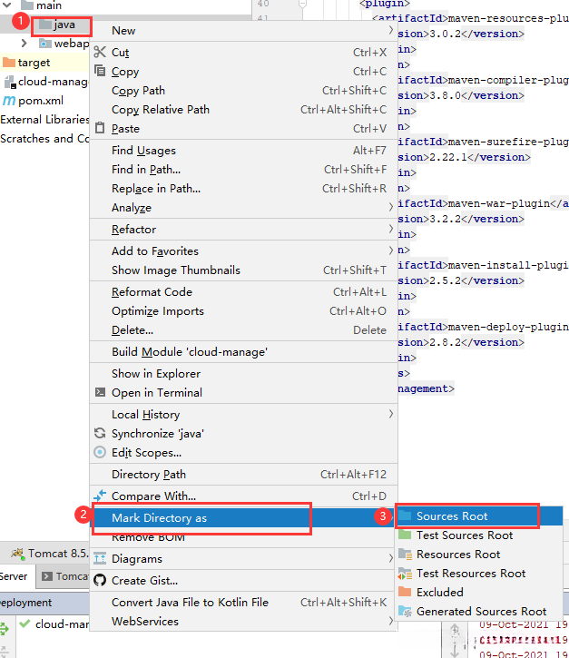The height and width of the screenshot is (658, 569).
Task: Click the GitHub Create Gist icon
Action: (100, 580)
